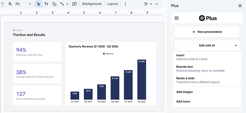
Task: Close the Plus side panel
Action: [x=240, y=6]
